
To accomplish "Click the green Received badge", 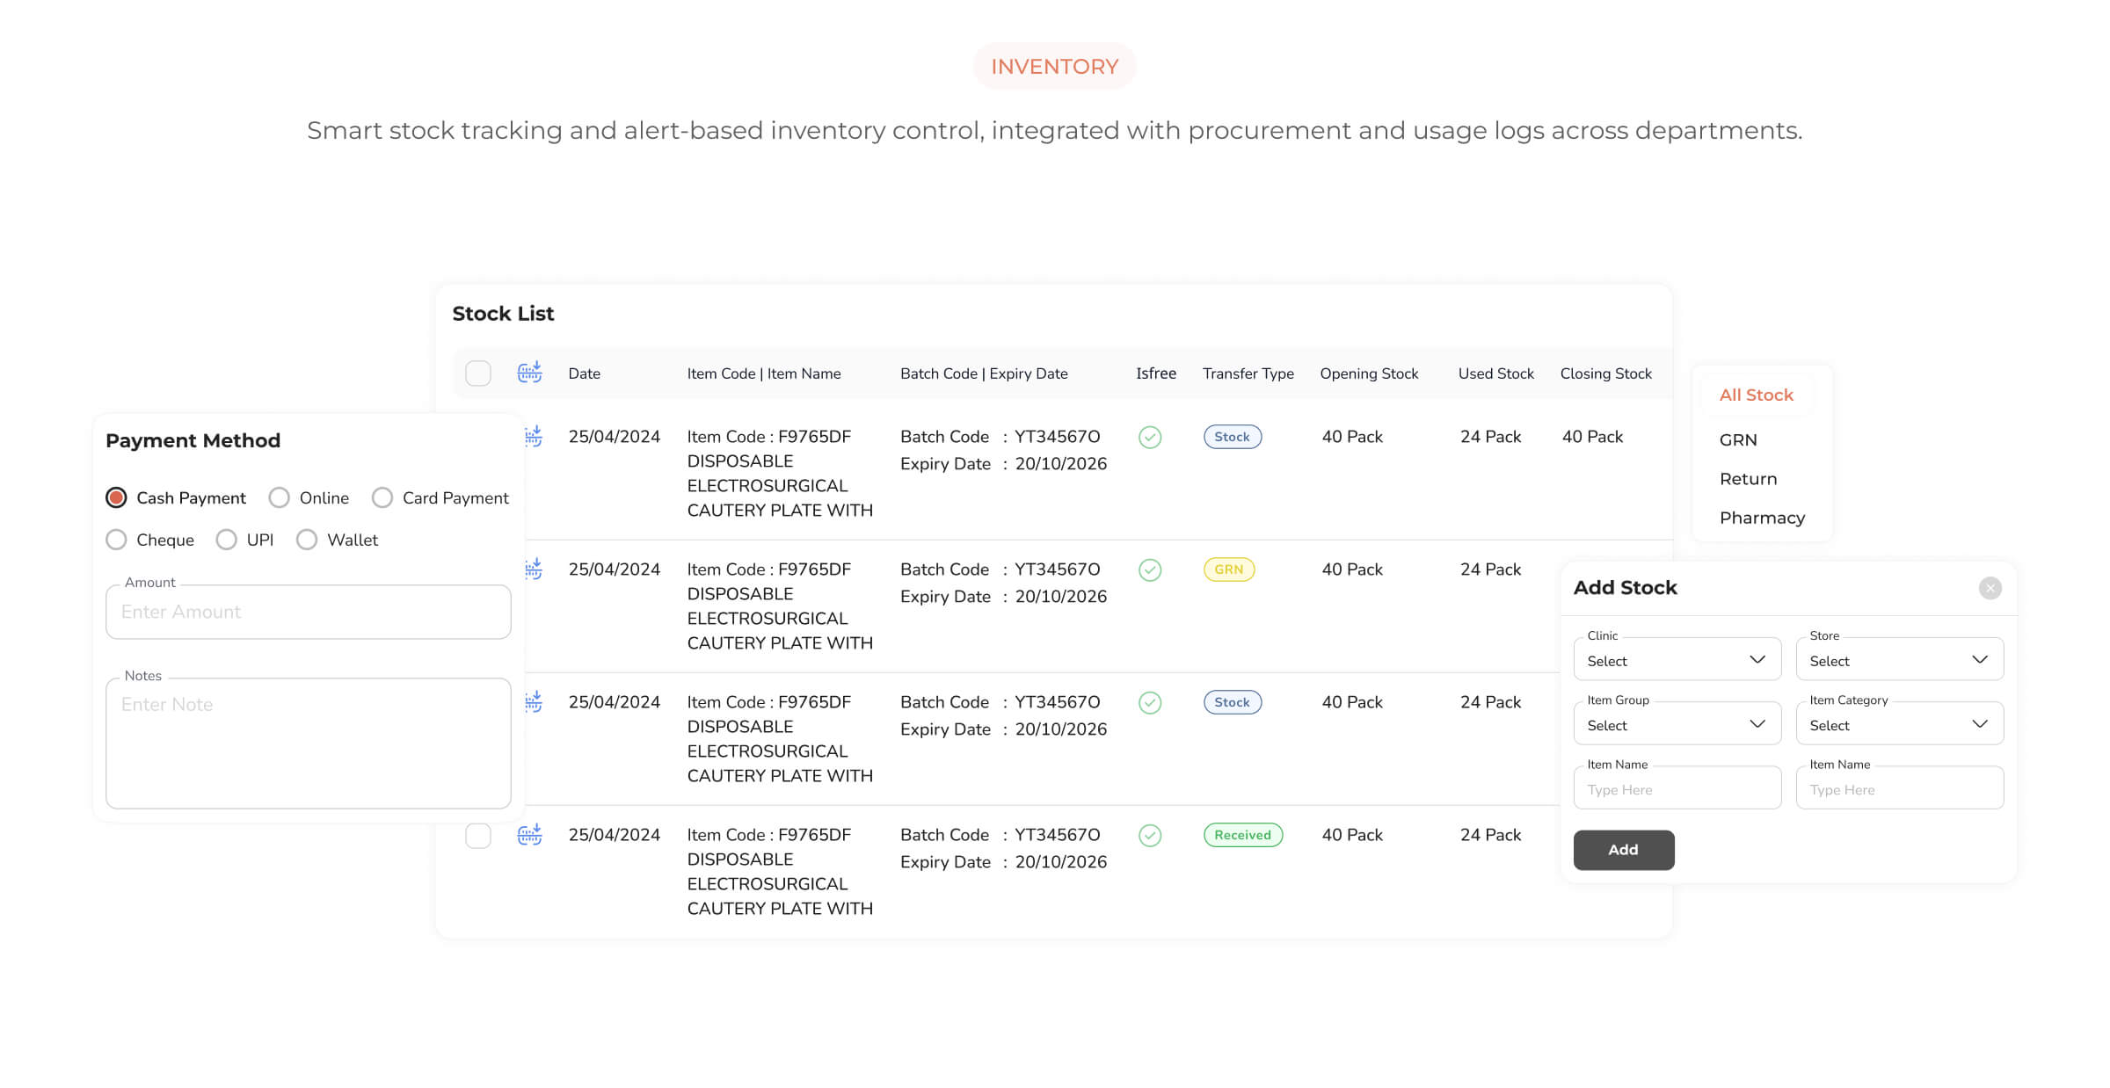I will [1242, 835].
